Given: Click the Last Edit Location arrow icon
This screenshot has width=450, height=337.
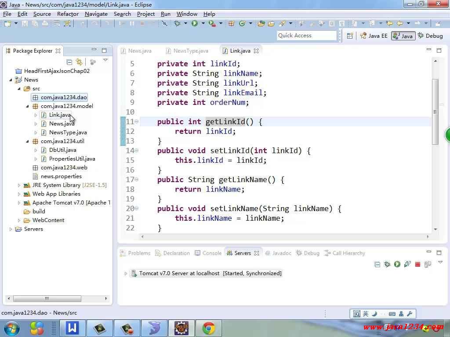Looking at the screenshot, I should (x=389, y=24).
